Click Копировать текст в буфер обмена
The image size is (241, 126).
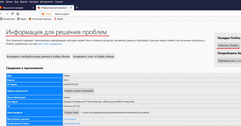point(93,56)
